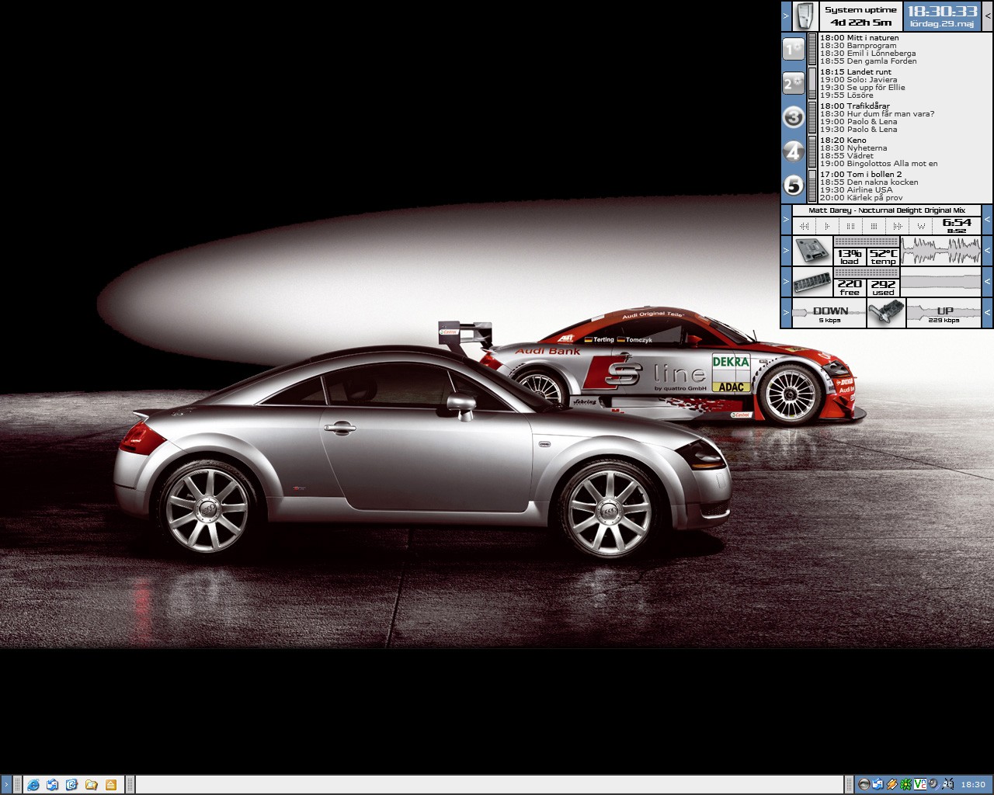Click the orange eject icon in quick launch
This screenshot has height=795, width=994.
click(110, 785)
